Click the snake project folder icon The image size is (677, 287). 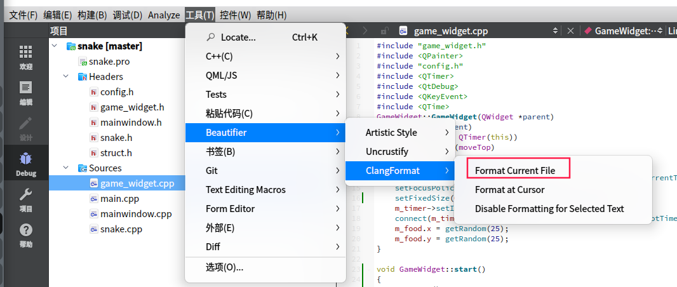pyautogui.click(x=70, y=46)
